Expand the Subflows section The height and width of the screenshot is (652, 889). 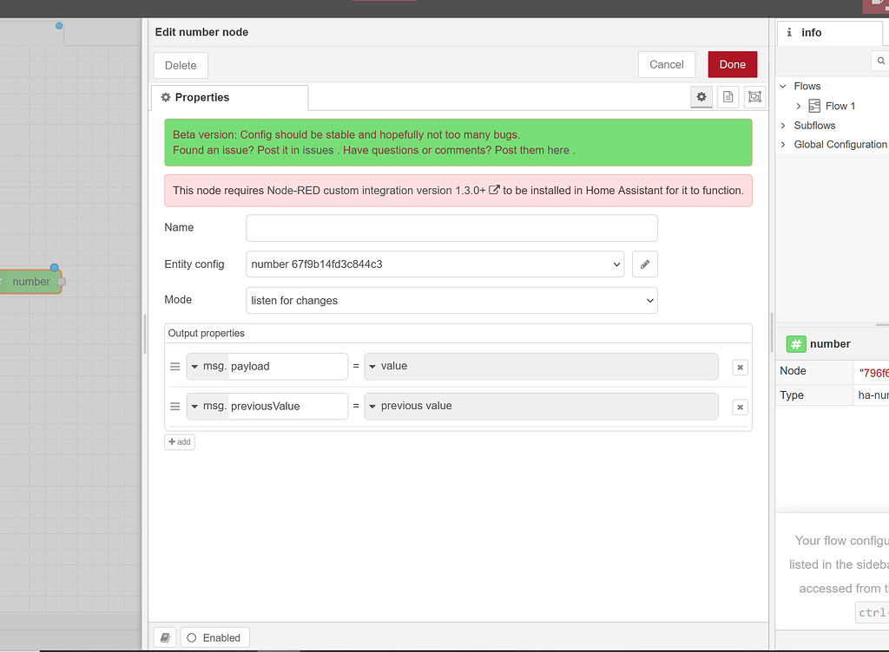pos(784,125)
